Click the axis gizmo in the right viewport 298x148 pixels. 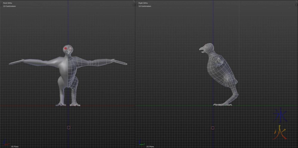141,144
